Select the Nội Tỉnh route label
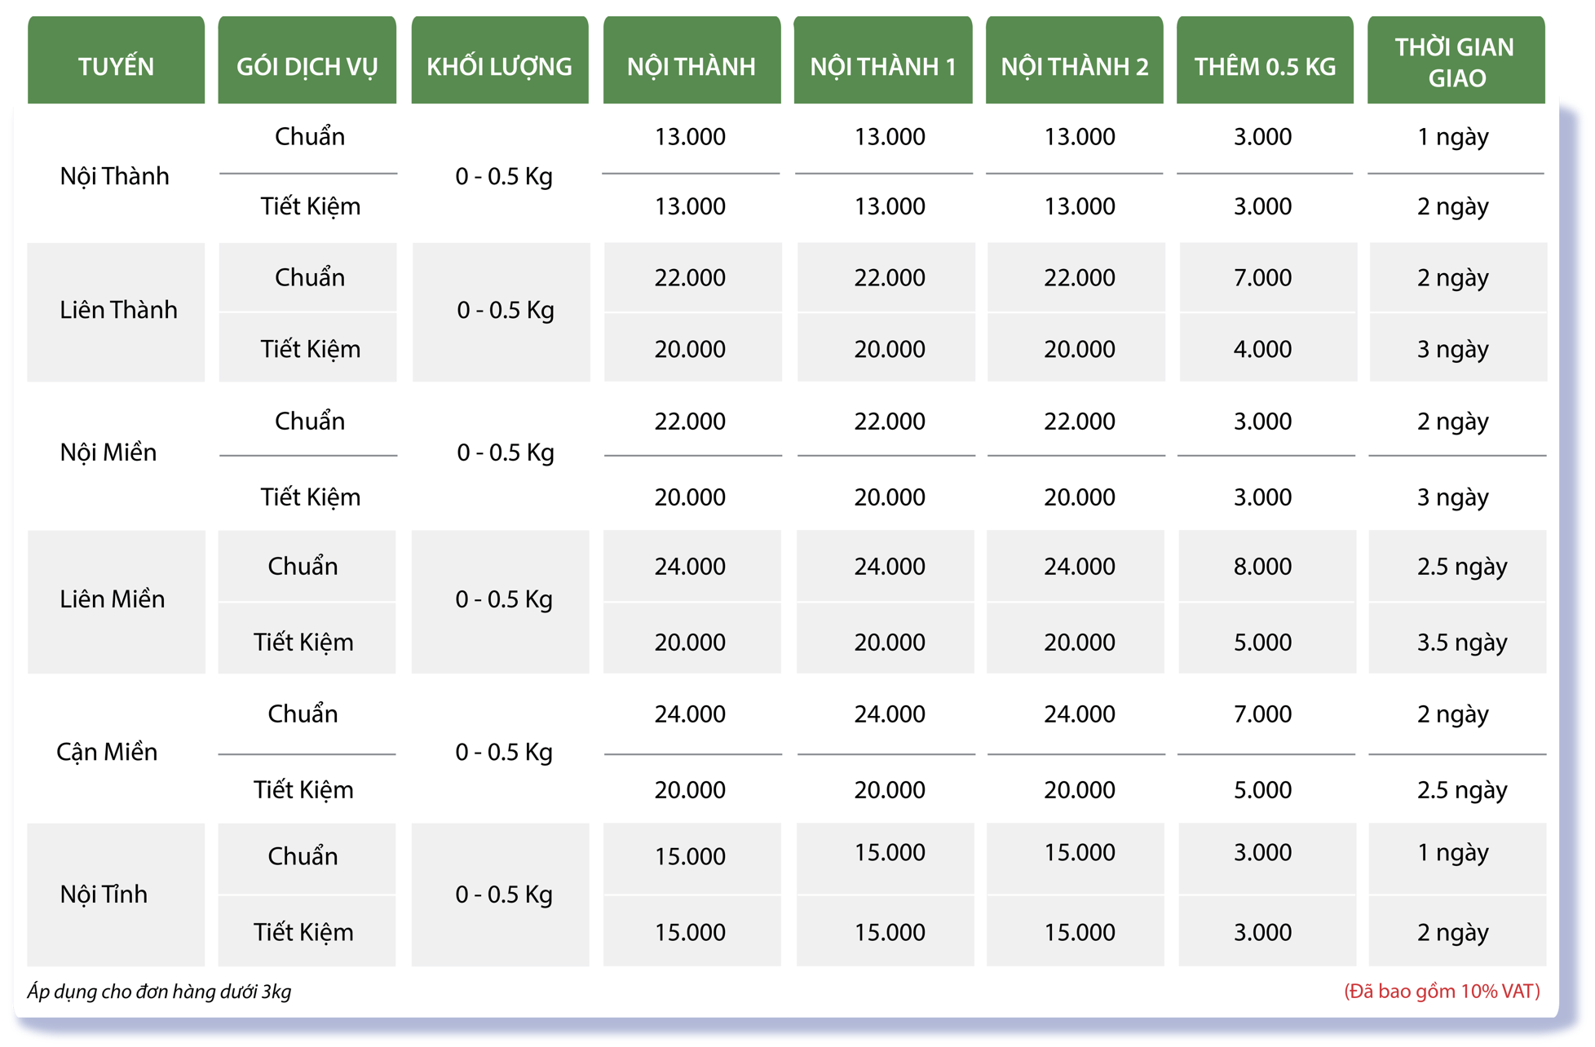 [x=104, y=895]
